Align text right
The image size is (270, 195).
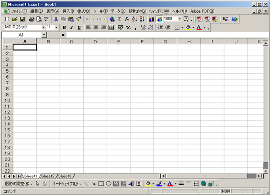[x=103, y=28]
